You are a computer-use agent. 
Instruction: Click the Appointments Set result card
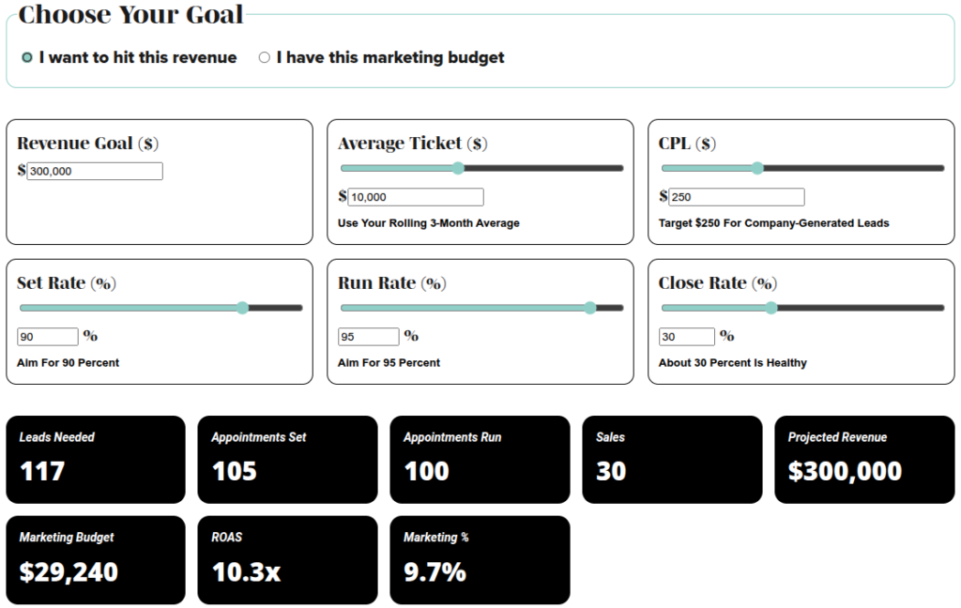point(287,459)
